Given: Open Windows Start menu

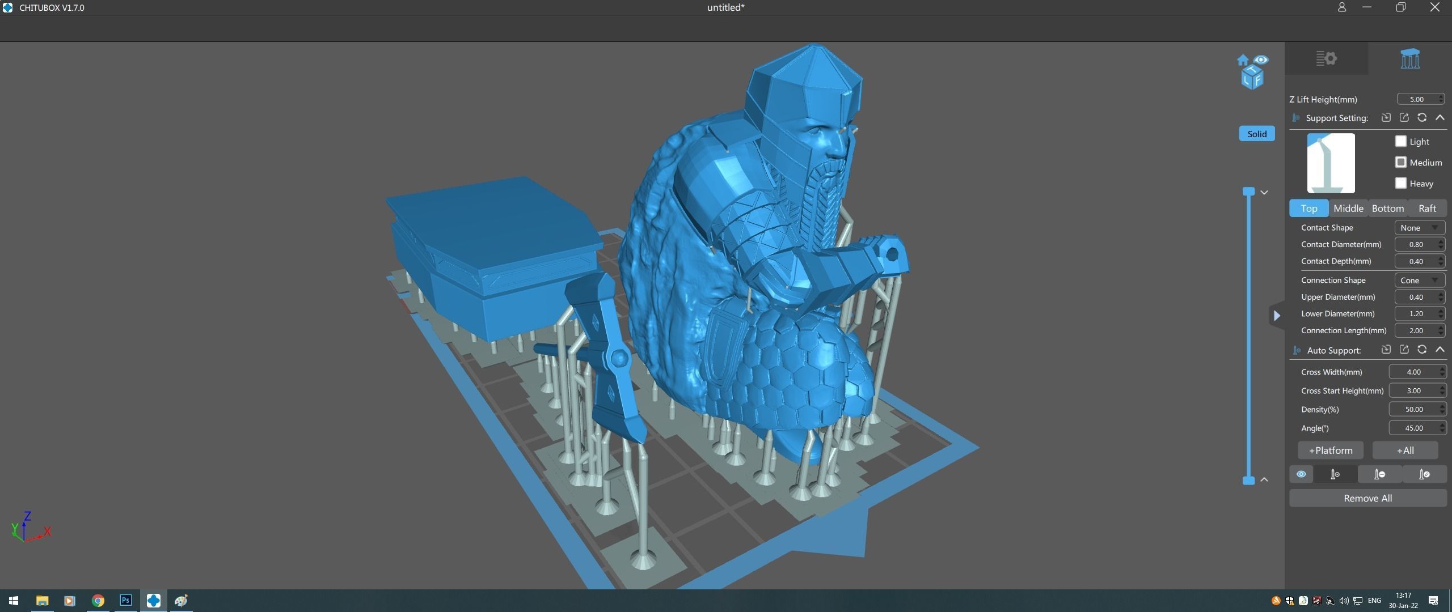Looking at the screenshot, I should coord(14,601).
